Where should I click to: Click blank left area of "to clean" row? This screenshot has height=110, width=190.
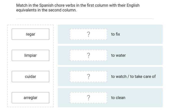[64, 98]
